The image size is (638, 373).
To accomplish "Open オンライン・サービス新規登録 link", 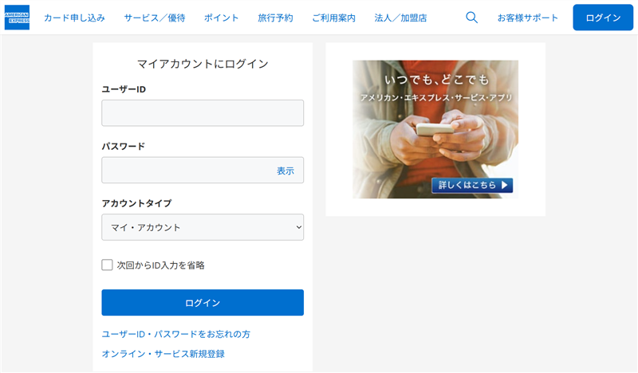I will [x=163, y=354].
